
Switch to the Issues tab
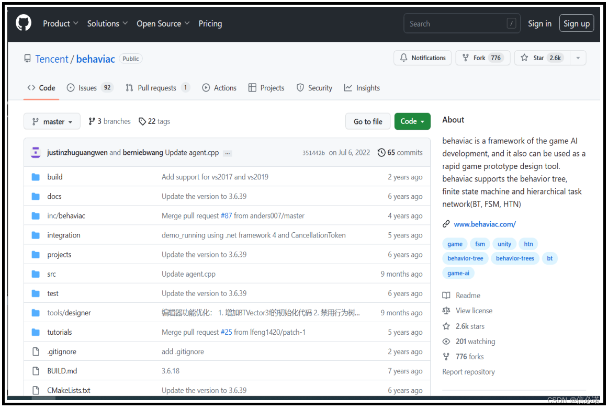pos(90,88)
